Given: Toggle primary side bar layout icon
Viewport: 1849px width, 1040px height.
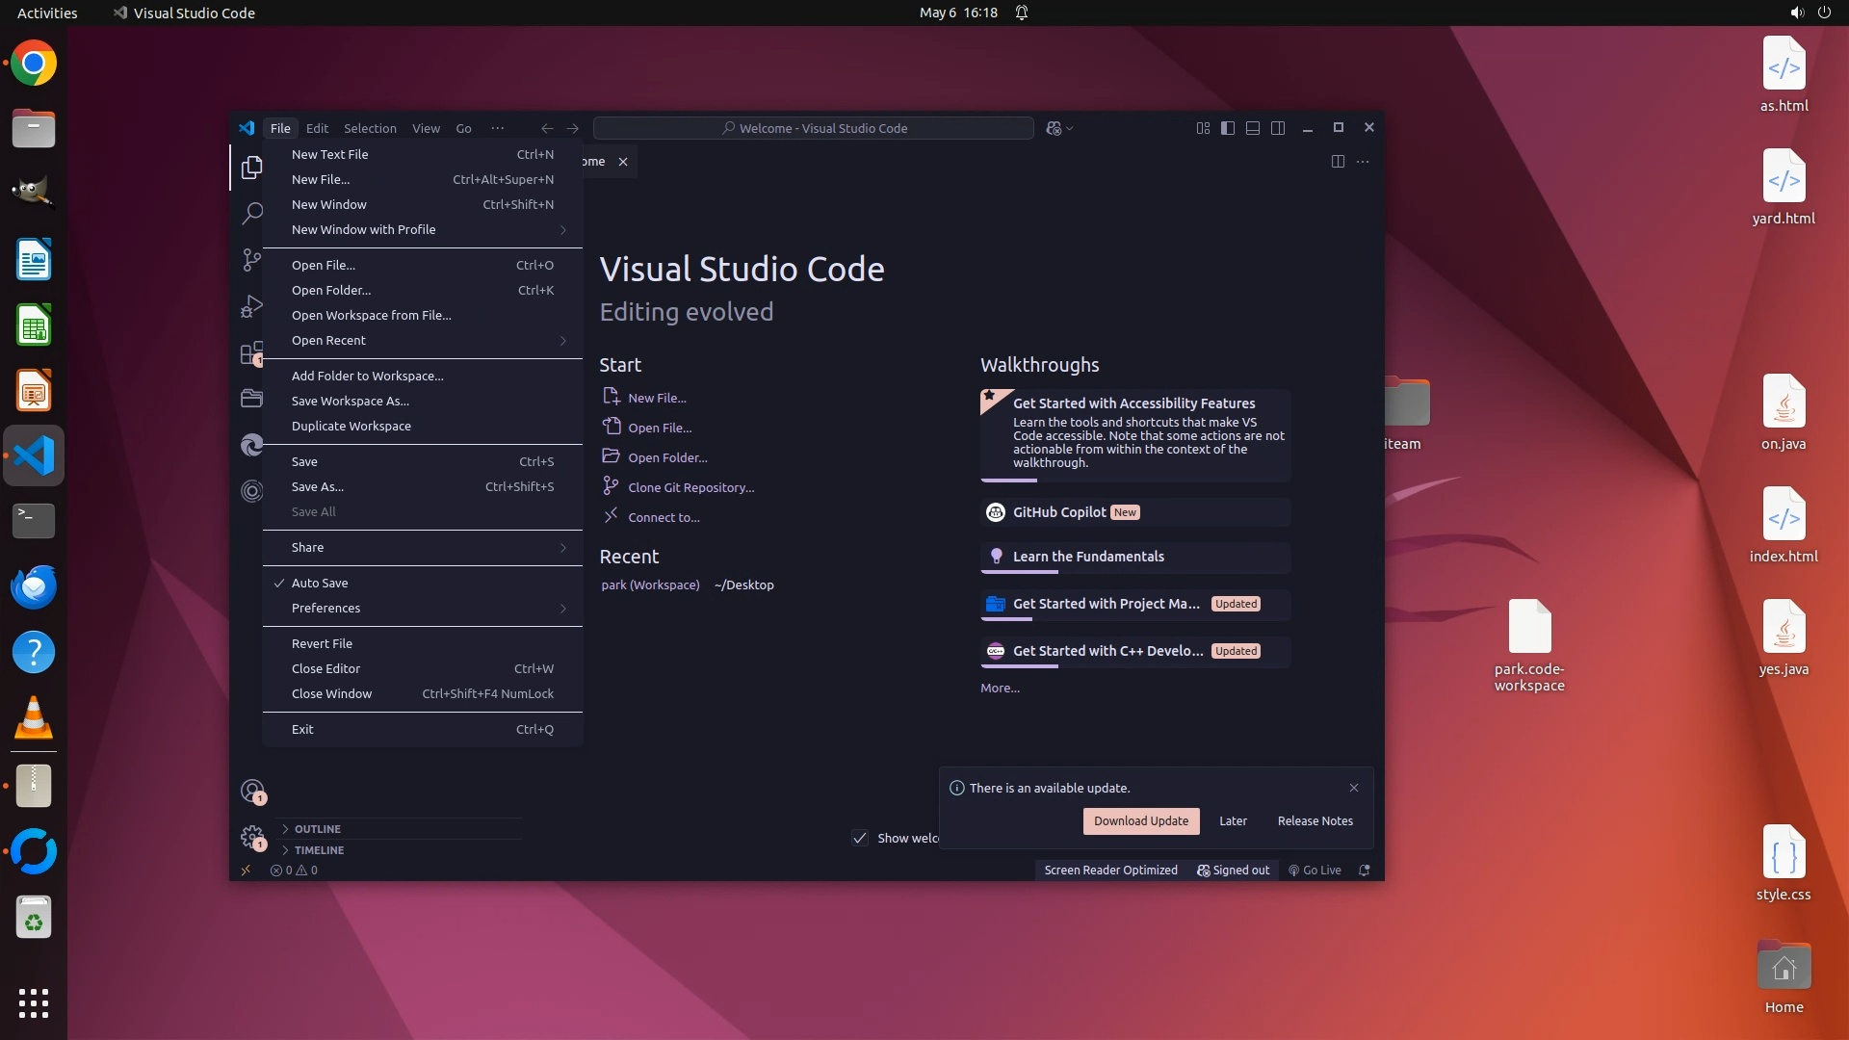Looking at the screenshot, I should (x=1228, y=128).
